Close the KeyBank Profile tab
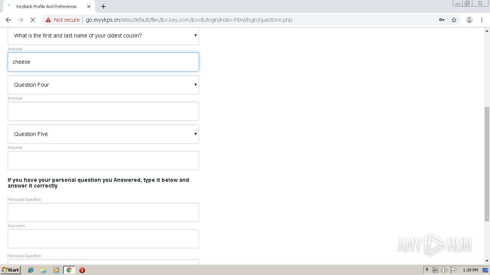Viewport: 490px width, 275px height. [89, 6]
